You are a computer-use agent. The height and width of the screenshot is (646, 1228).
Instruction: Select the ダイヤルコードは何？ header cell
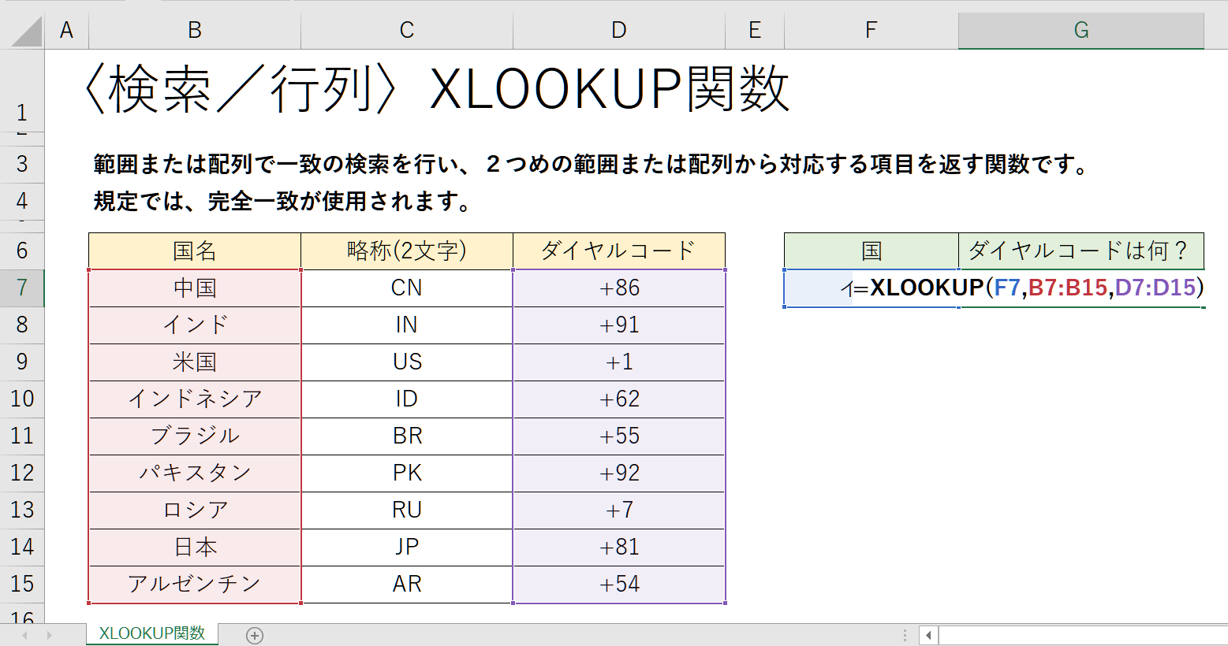[x=1081, y=251]
